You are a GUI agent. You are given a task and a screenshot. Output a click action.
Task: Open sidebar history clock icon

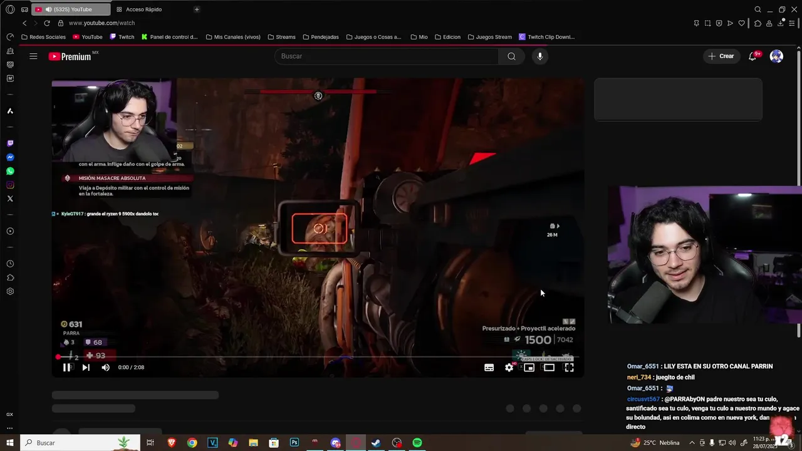(10, 264)
